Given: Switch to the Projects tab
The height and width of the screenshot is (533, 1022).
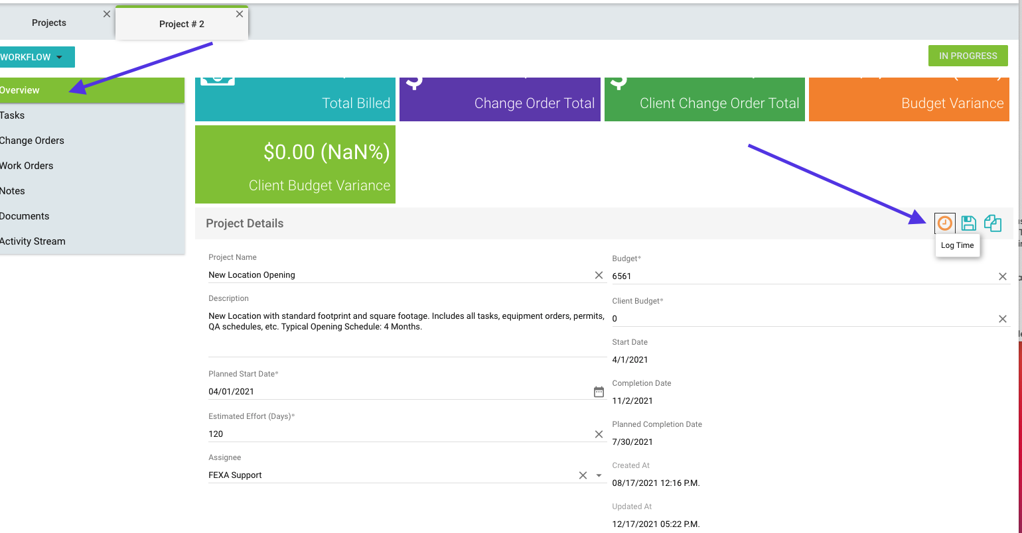Looking at the screenshot, I should [49, 23].
